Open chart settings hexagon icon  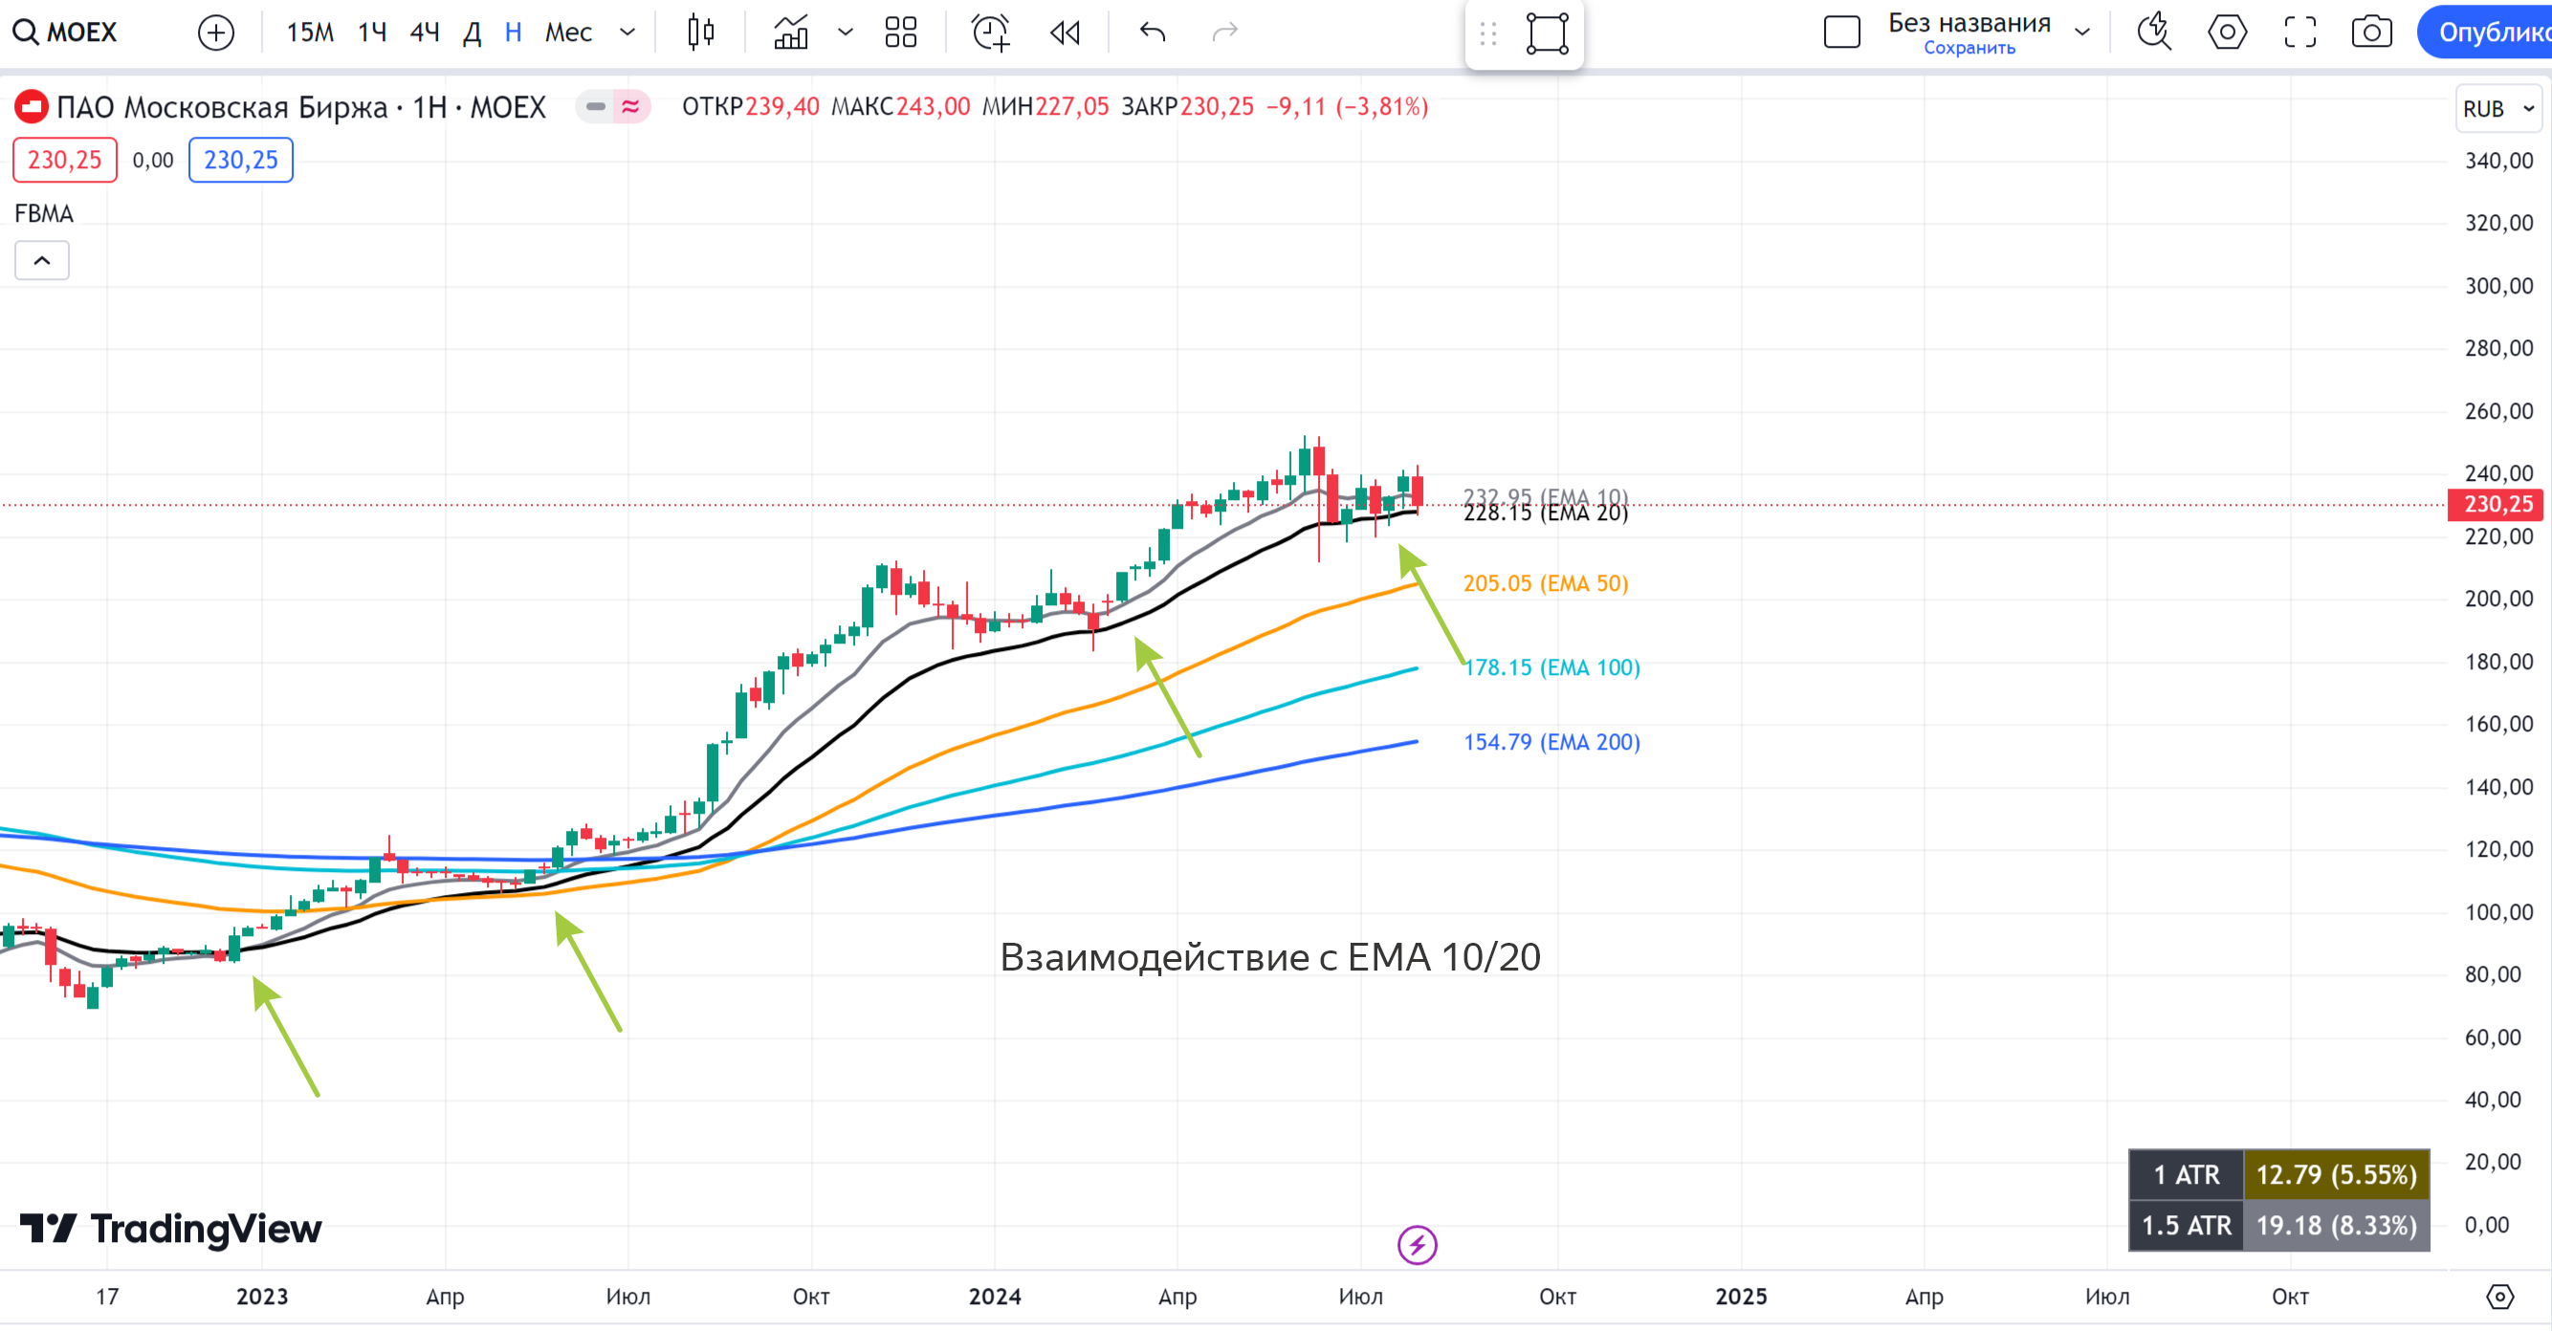pos(2226,33)
